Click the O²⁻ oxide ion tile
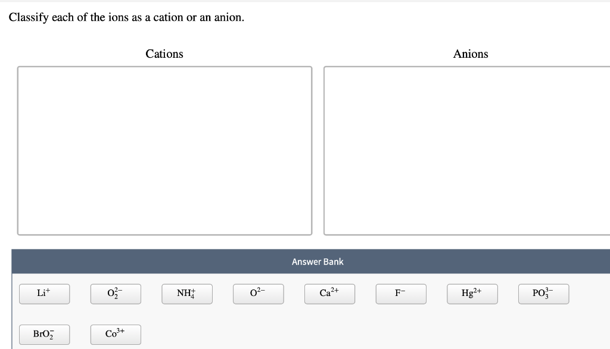Image resolution: width=610 pixels, height=349 pixels. coord(258,294)
